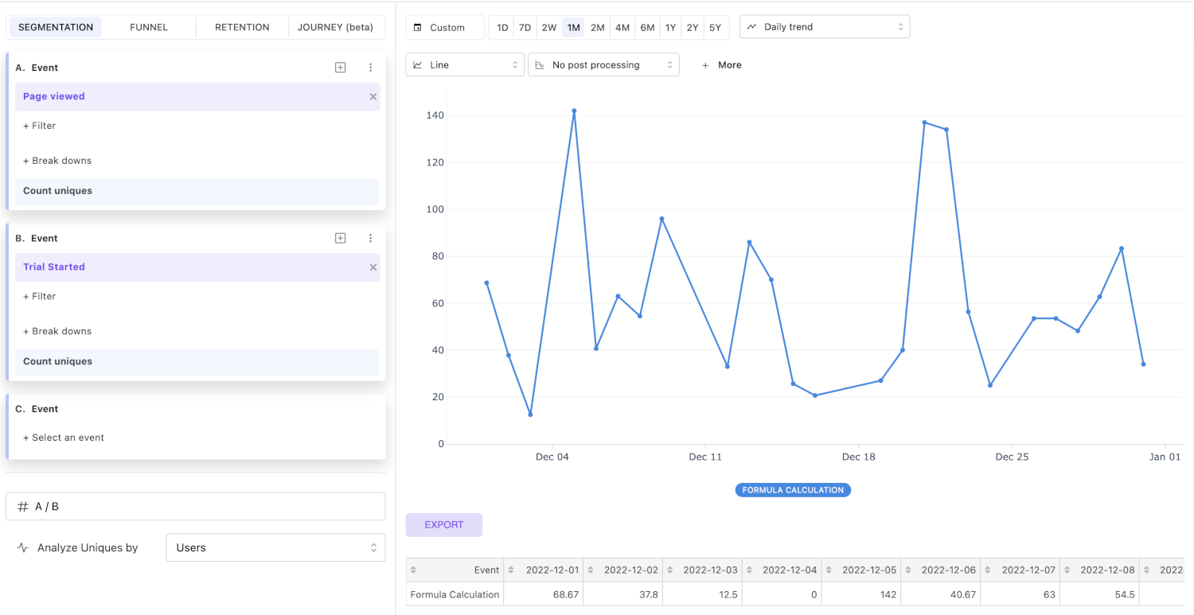Click the + More options button
Screen dimensions: 1194x615
[721, 65]
